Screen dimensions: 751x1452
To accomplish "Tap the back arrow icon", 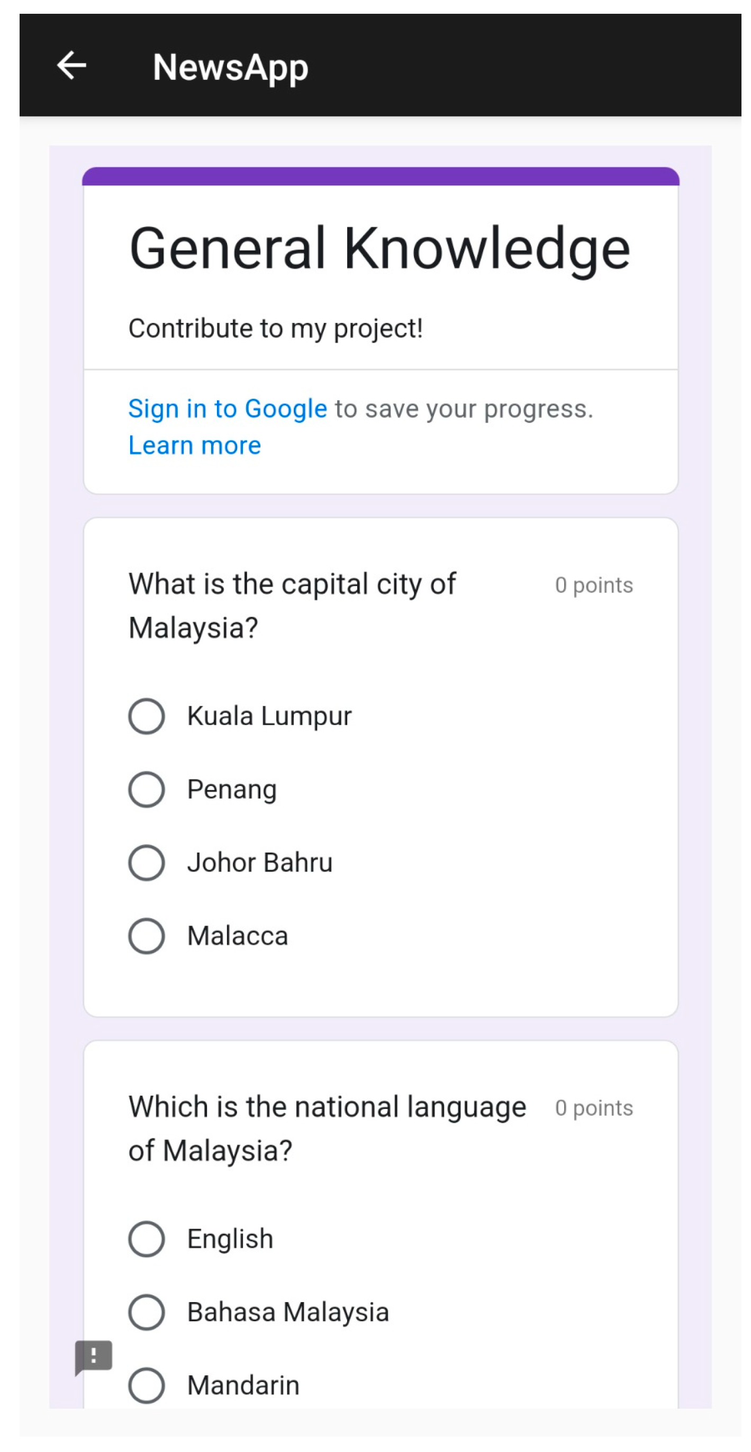I will point(71,65).
